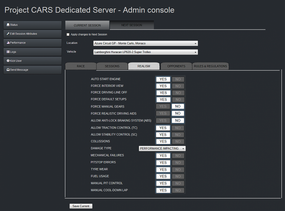Click YES for Allow Traction Control
Screen dimensions: 285x211
[163, 128]
